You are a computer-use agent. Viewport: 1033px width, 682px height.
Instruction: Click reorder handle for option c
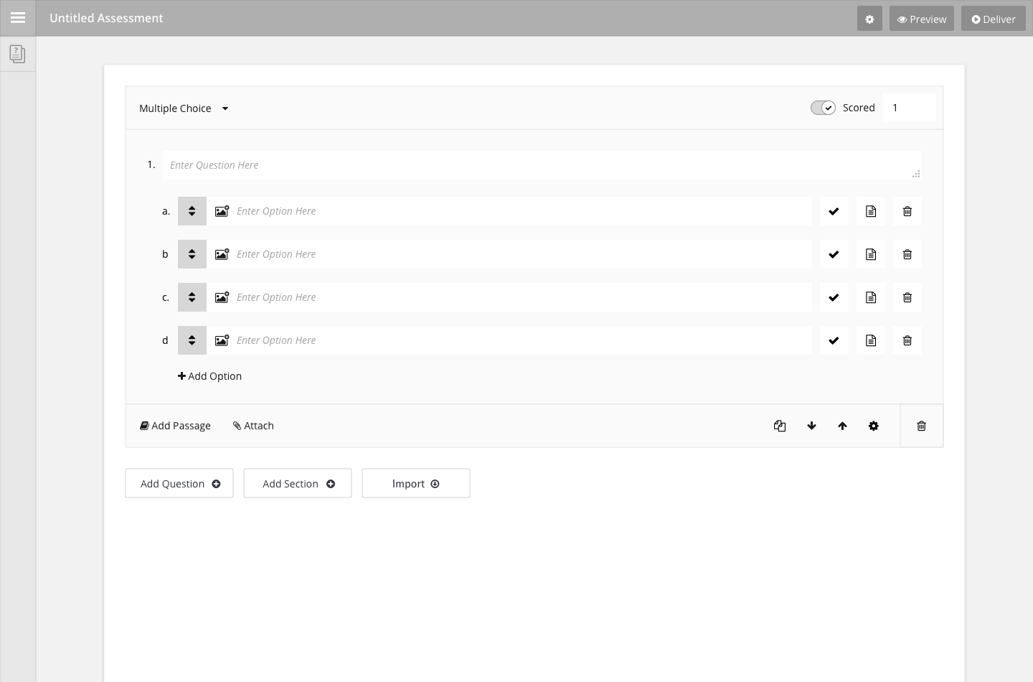(x=192, y=297)
